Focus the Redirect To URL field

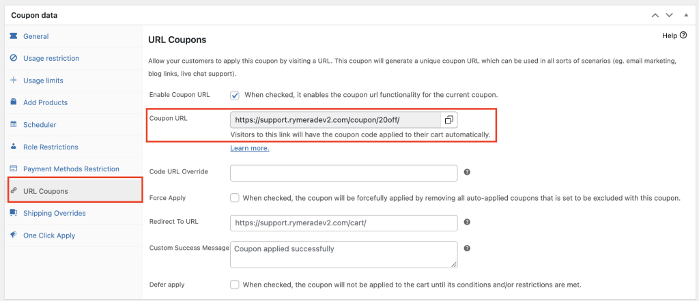tap(344, 223)
